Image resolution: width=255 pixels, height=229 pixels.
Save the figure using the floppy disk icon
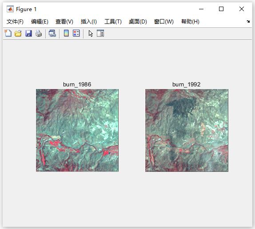click(x=28, y=33)
